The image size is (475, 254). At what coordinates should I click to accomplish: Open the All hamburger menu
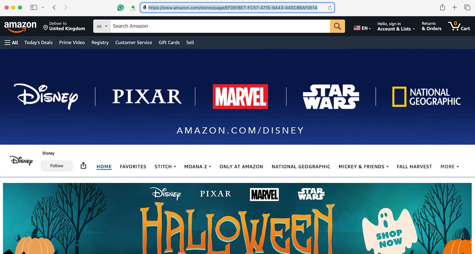click(x=11, y=42)
